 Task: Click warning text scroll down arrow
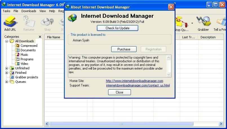point(168,75)
